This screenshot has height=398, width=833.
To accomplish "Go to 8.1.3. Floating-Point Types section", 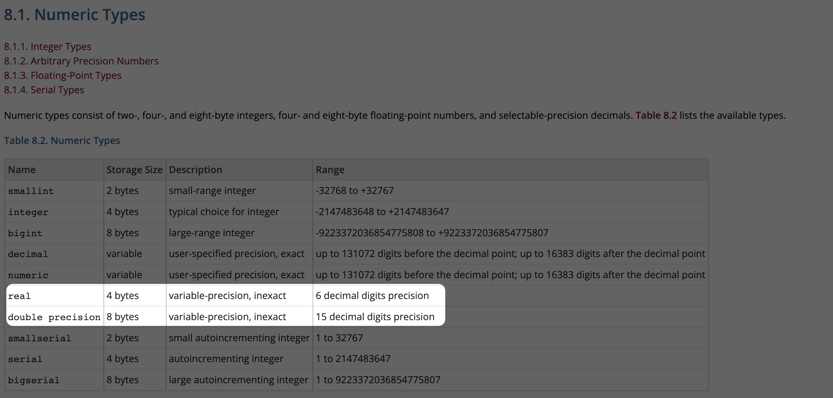I will [63, 75].
